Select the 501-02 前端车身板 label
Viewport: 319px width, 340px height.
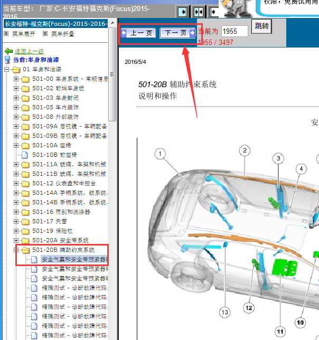[58, 88]
